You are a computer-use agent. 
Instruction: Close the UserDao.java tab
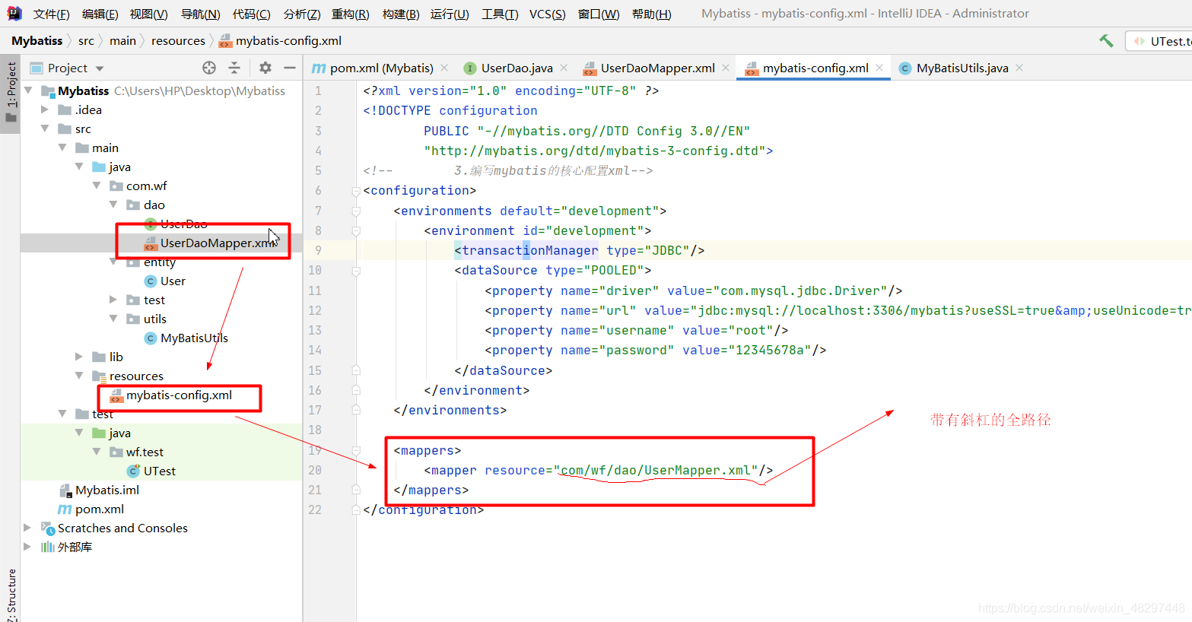coord(564,68)
